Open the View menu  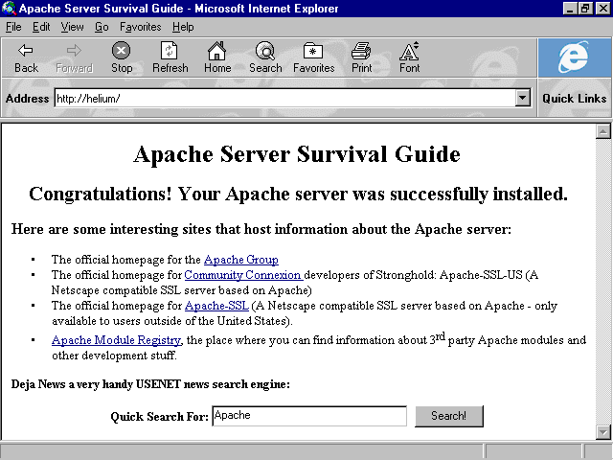coord(72,27)
